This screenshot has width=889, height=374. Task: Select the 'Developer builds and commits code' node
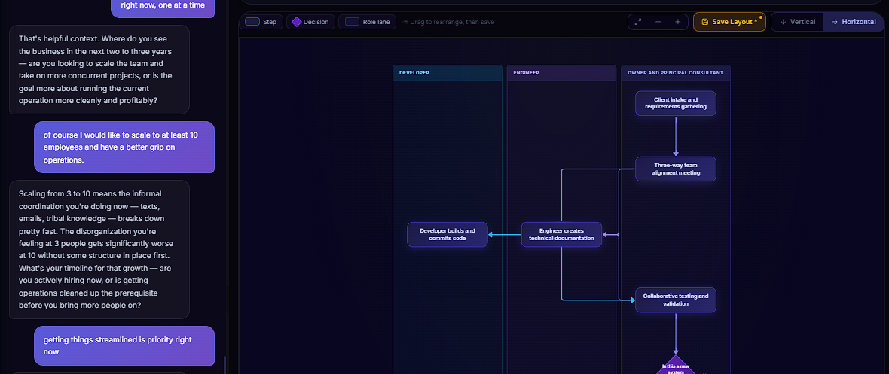pos(448,234)
